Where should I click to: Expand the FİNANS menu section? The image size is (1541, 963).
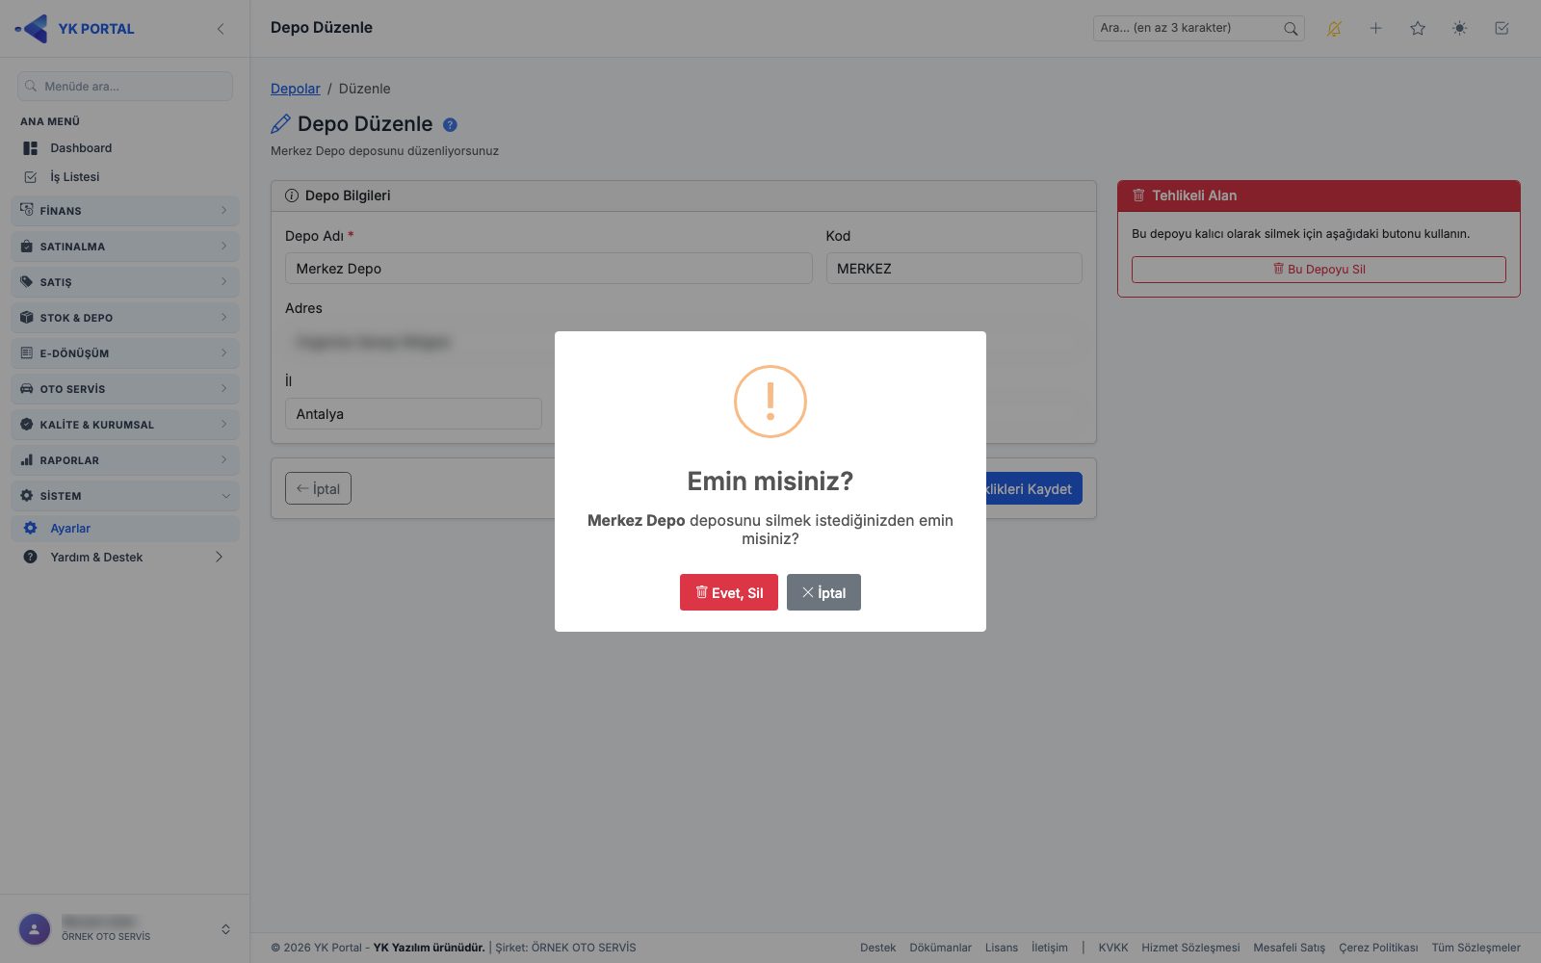[x=125, y=211]
